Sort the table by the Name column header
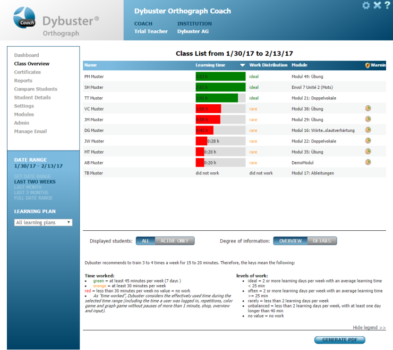 (90, 65)
